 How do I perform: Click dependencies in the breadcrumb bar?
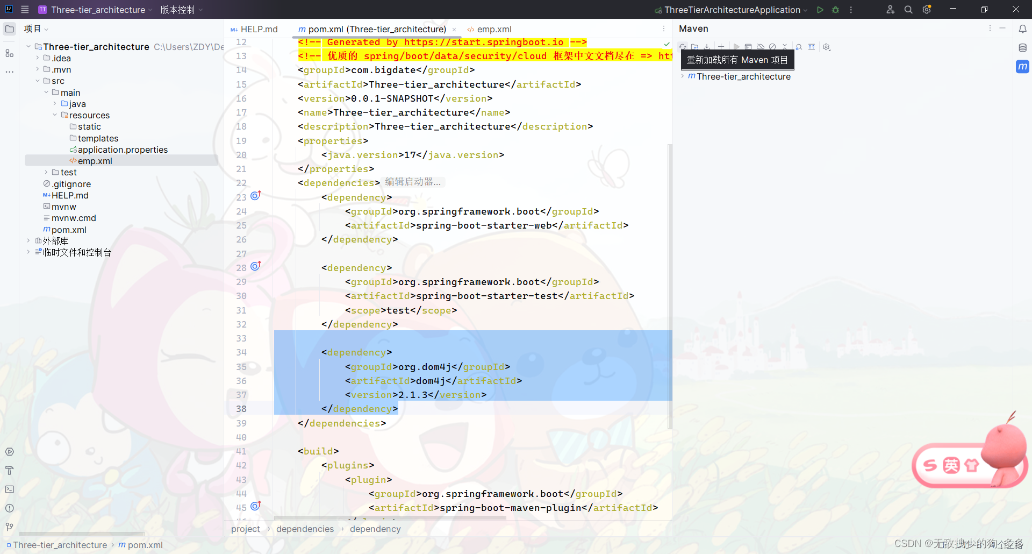(x=304, y=529)
